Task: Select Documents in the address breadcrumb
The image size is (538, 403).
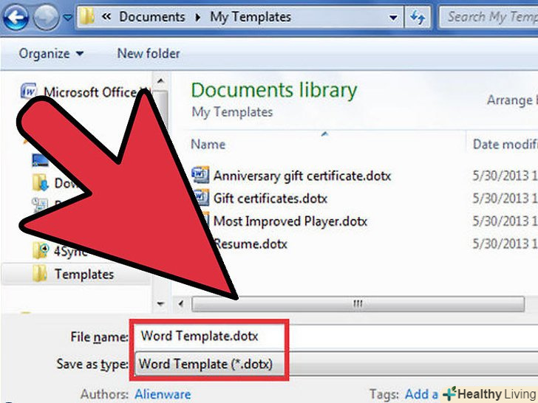Action: point(152,17)
